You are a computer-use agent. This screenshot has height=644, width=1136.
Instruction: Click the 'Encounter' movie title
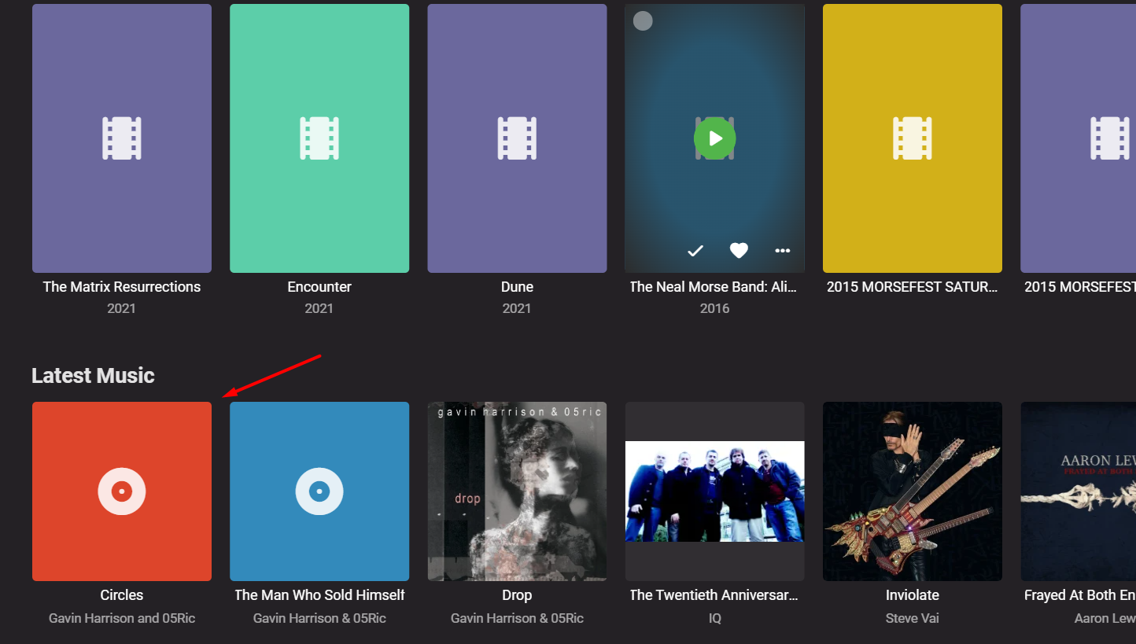coord(319,287)
